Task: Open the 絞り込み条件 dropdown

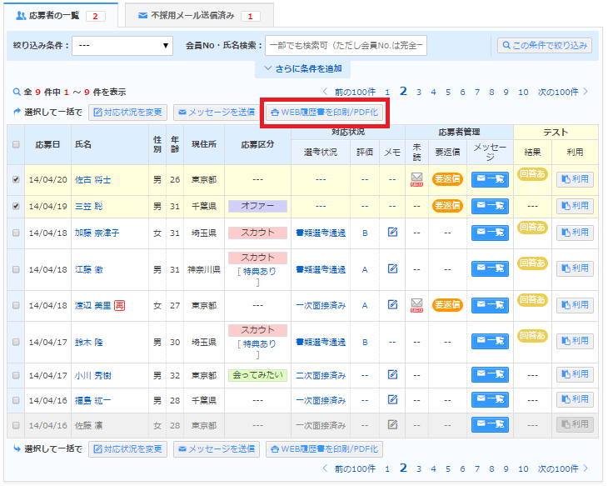Action: [x=122, y=45]
